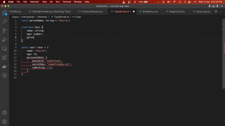Toggle the secondary sidebar layout icon
This screenshot has height=126, width=225.
pos(217,6)
